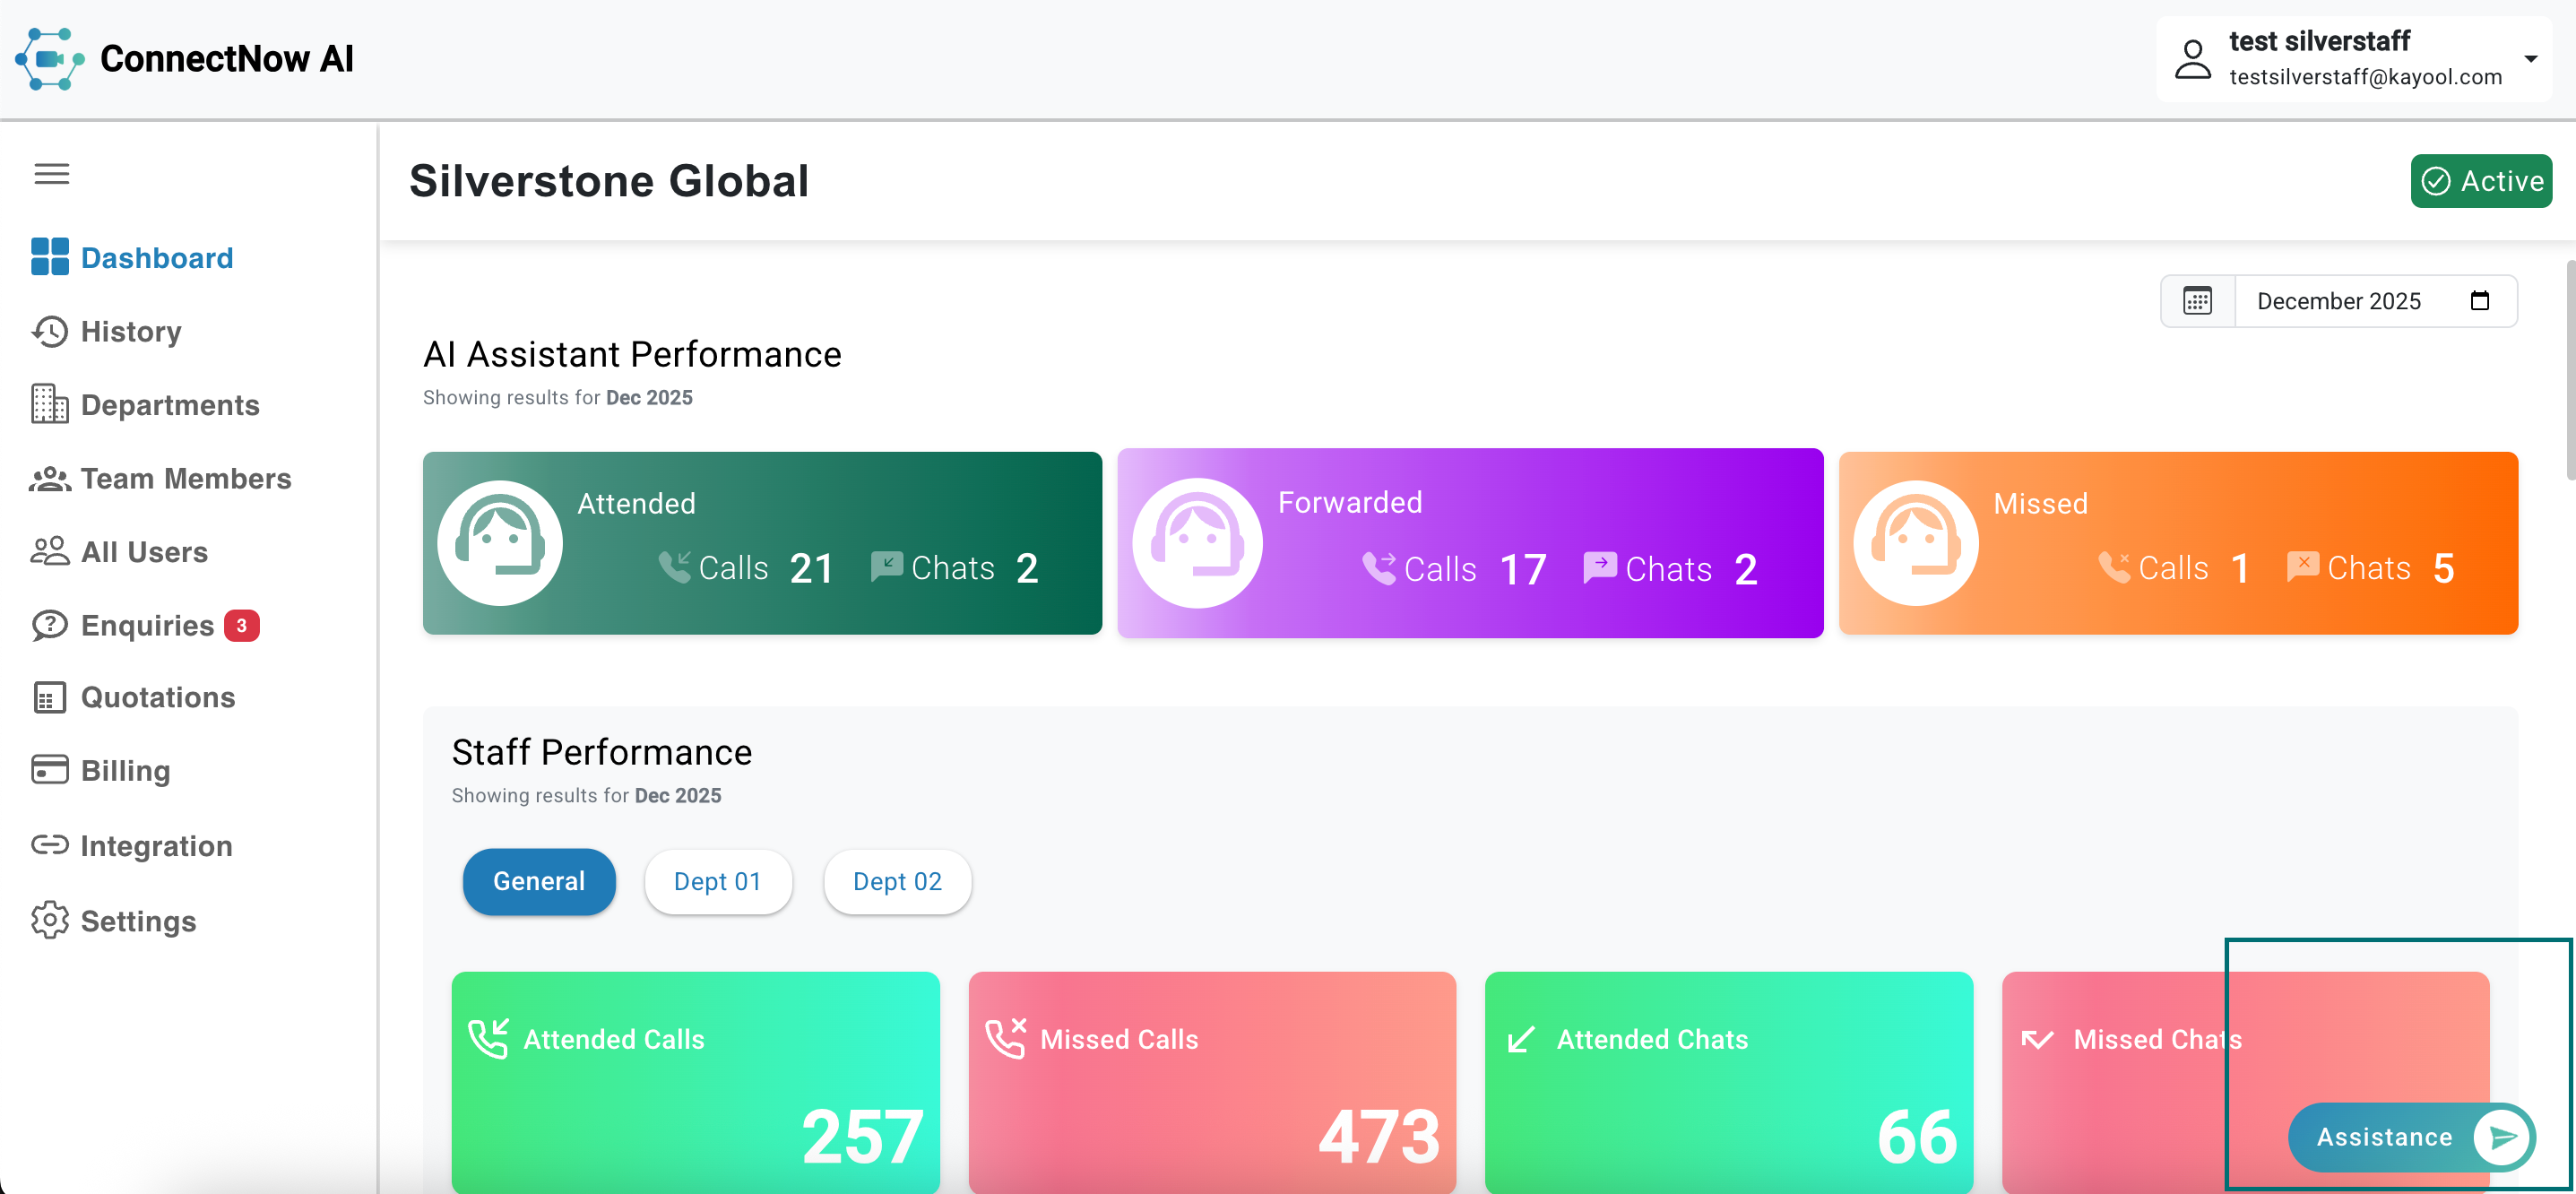
Task: Switch to Dept 01 performance view
Action: click(717, 881)
